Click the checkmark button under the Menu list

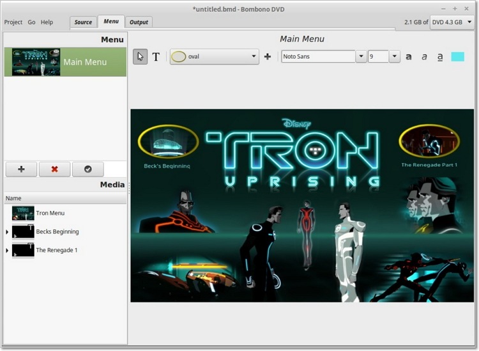coord(88,169)
